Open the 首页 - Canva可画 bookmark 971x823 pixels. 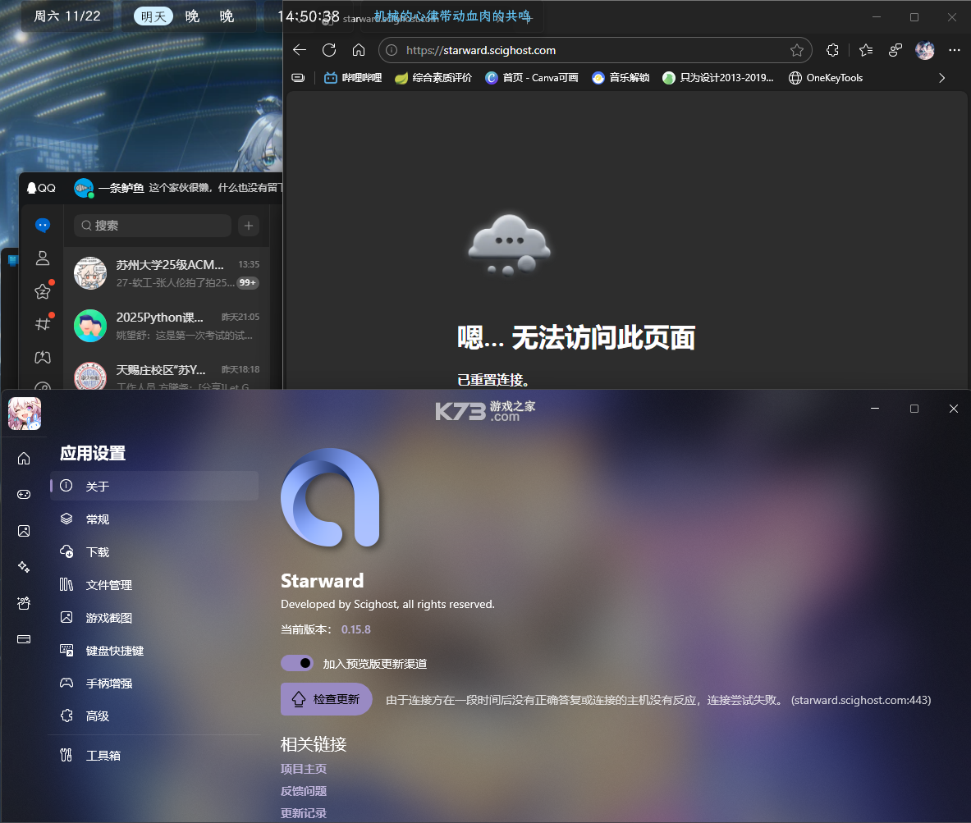(532, 78)
